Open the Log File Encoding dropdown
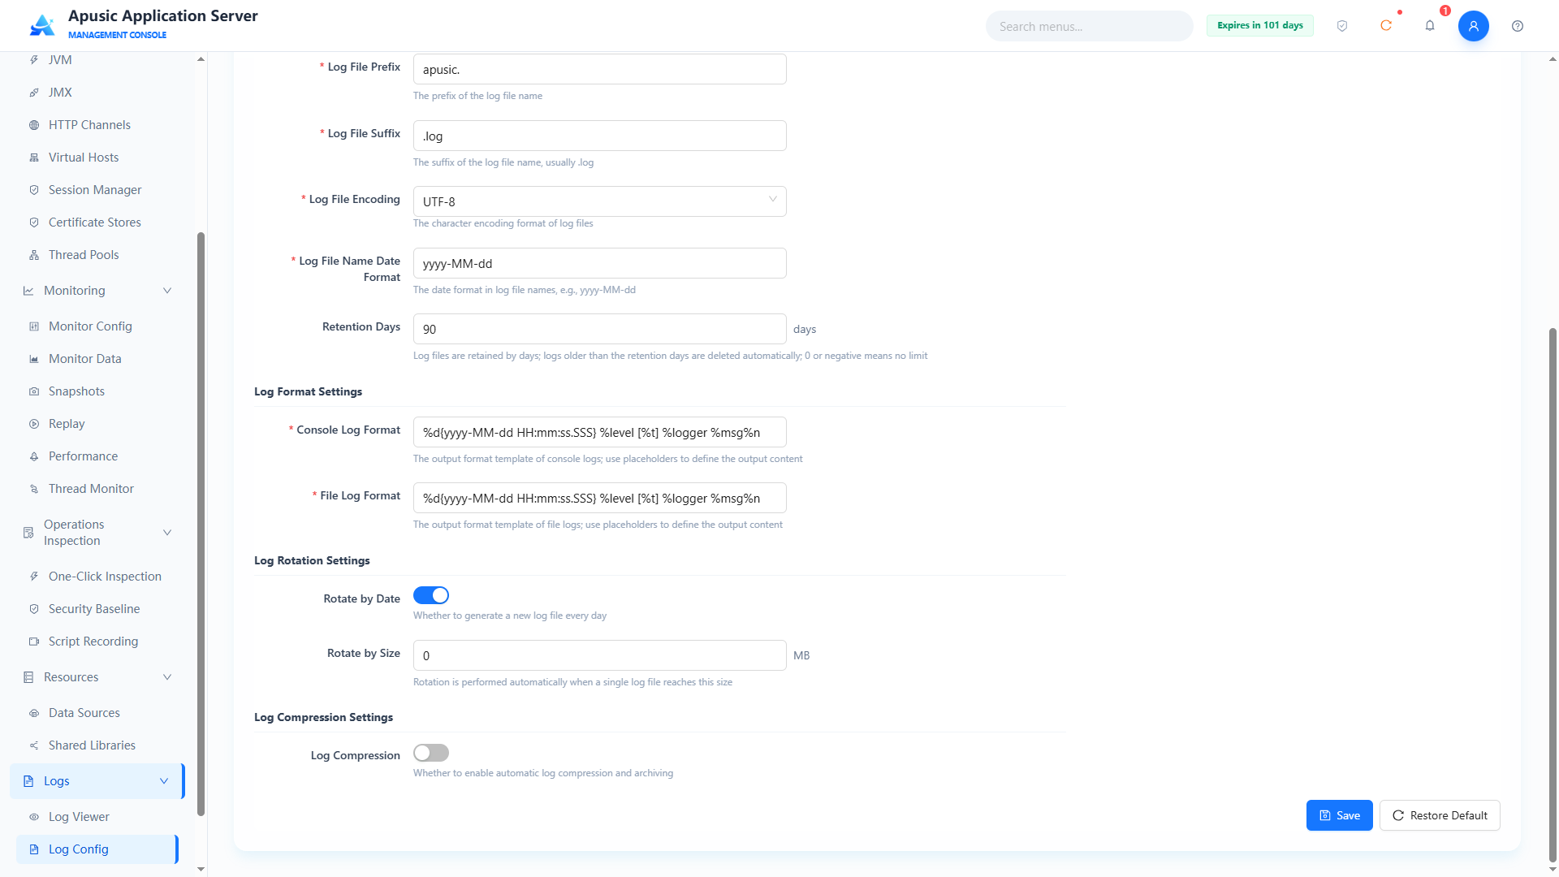Screen dimensions: 1559x877 click(599, 201)
